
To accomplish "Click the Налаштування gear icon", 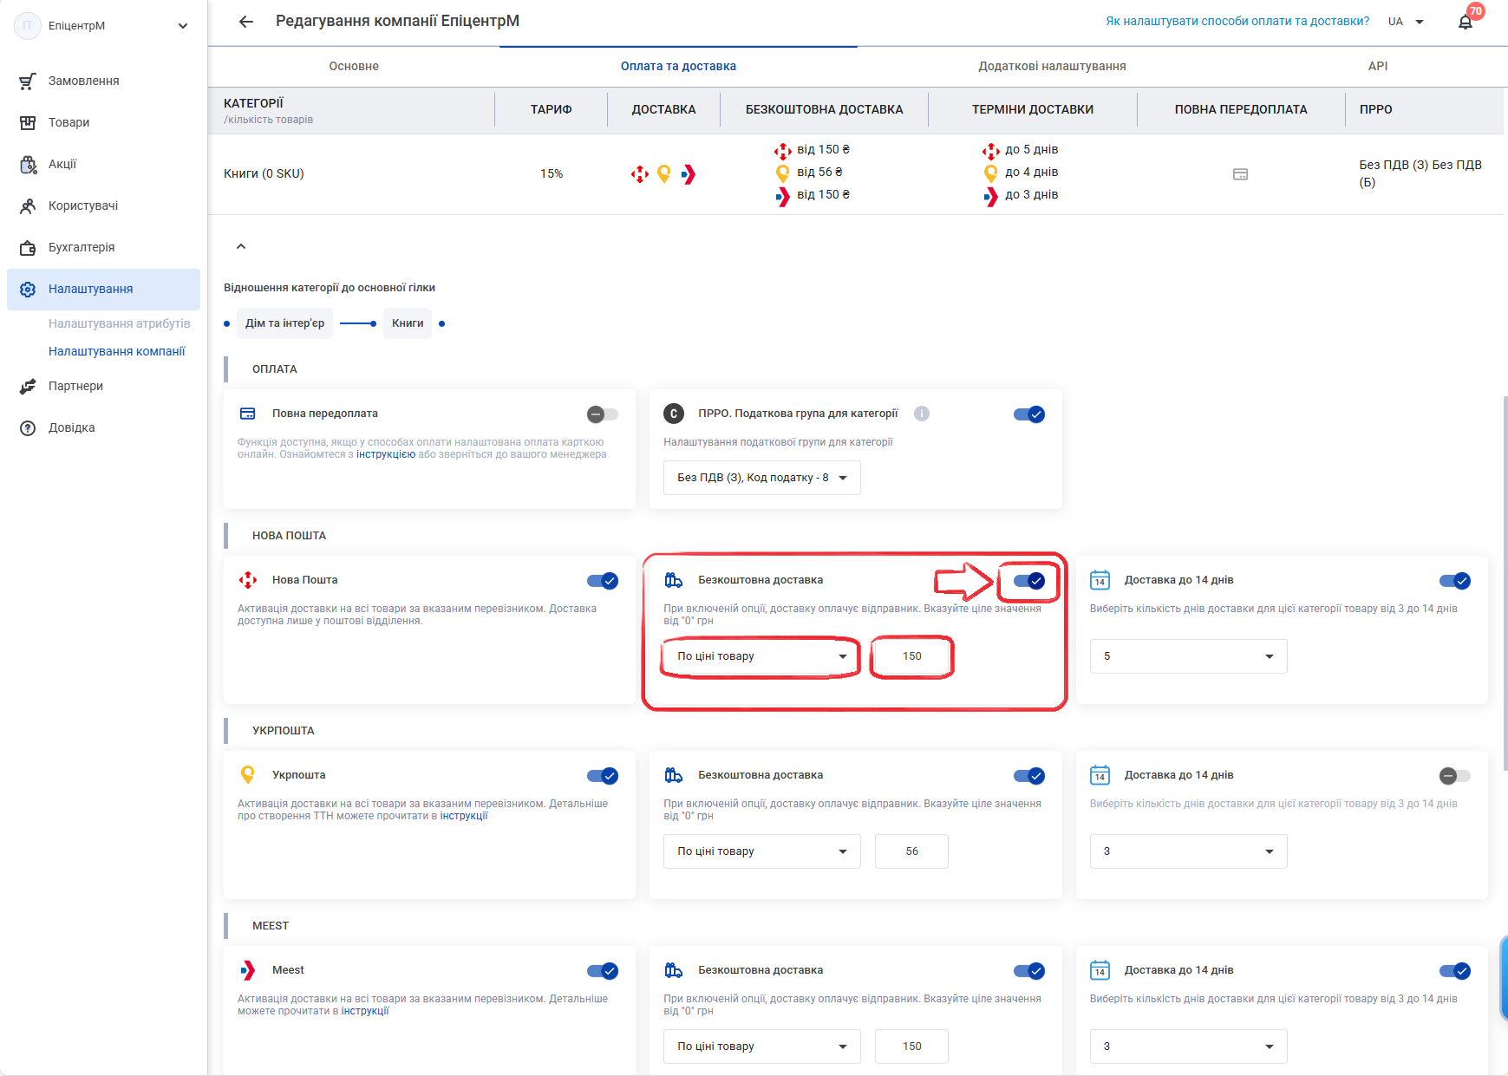I will pos(28,289).
